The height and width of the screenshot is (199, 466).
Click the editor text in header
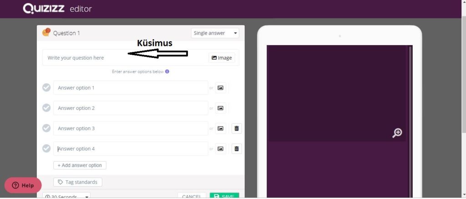pyautogui.click(x=81, y=9)
